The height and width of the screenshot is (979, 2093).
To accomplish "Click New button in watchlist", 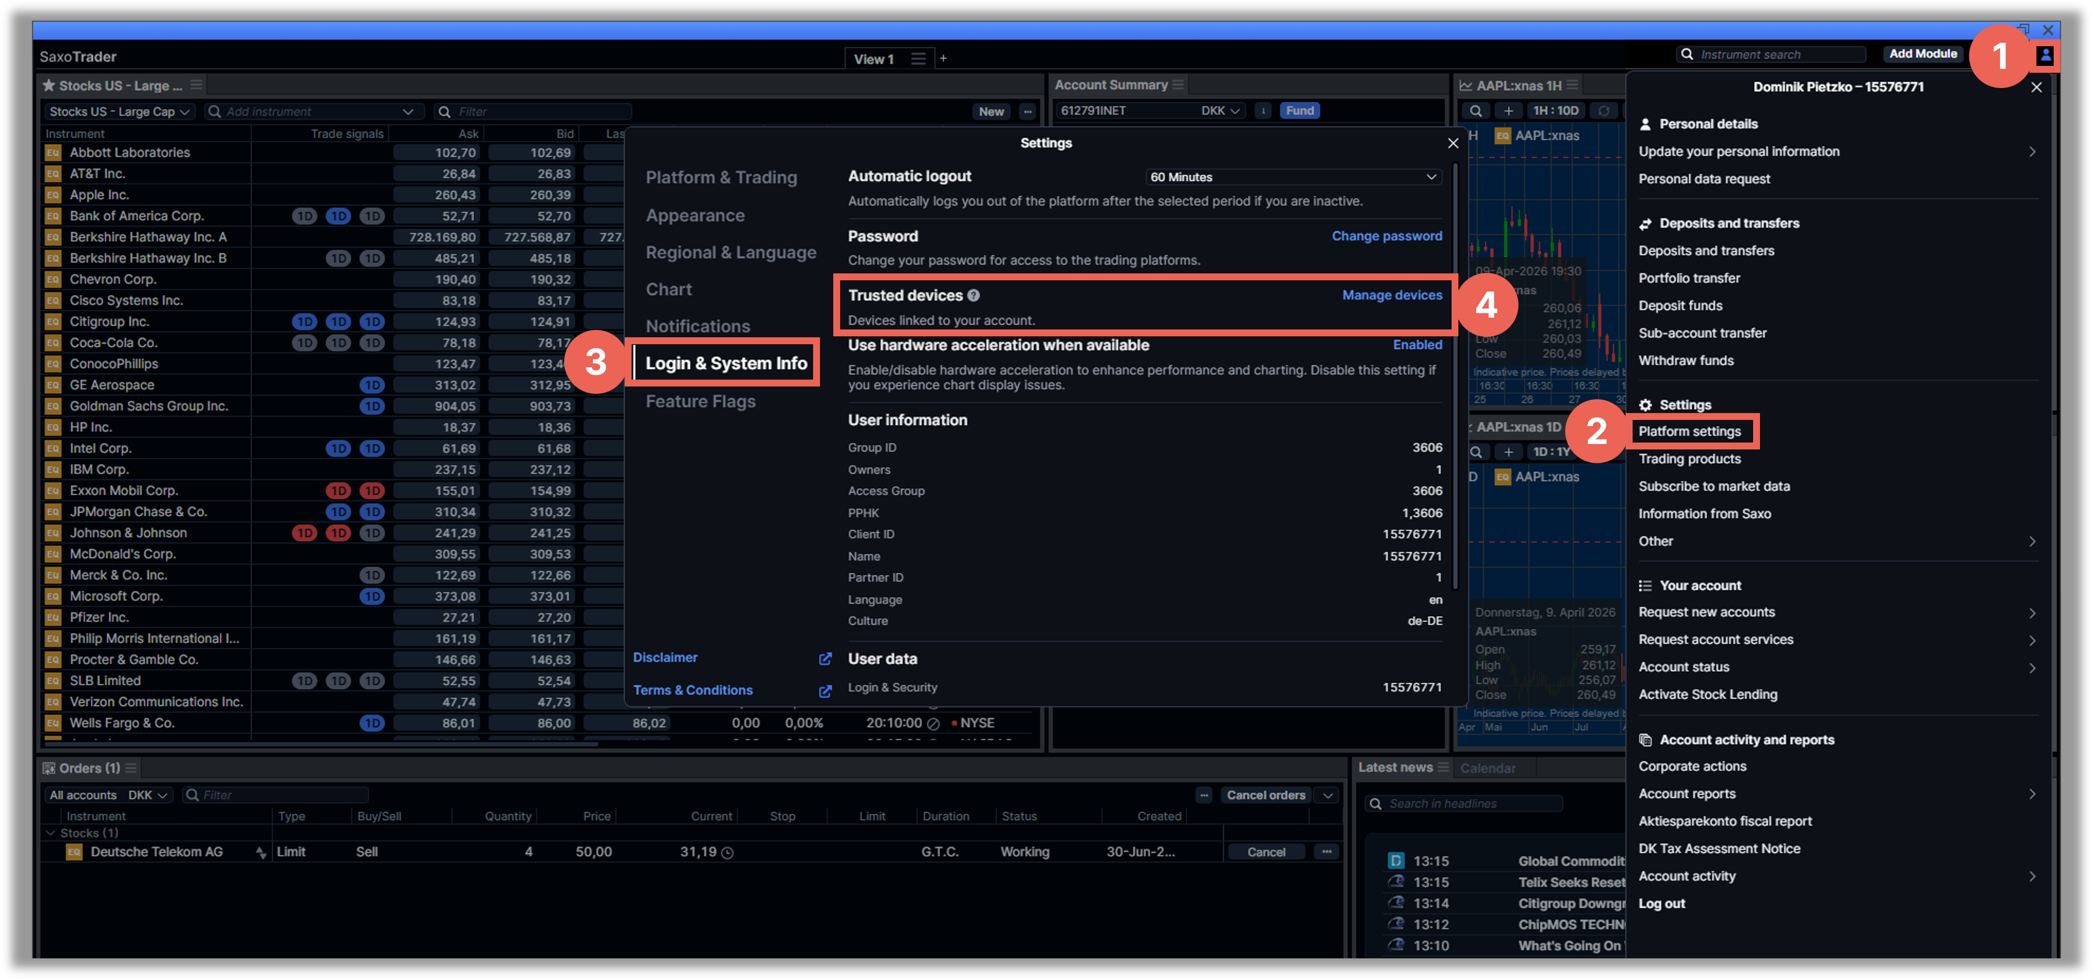I will click(x=991, y=111).
